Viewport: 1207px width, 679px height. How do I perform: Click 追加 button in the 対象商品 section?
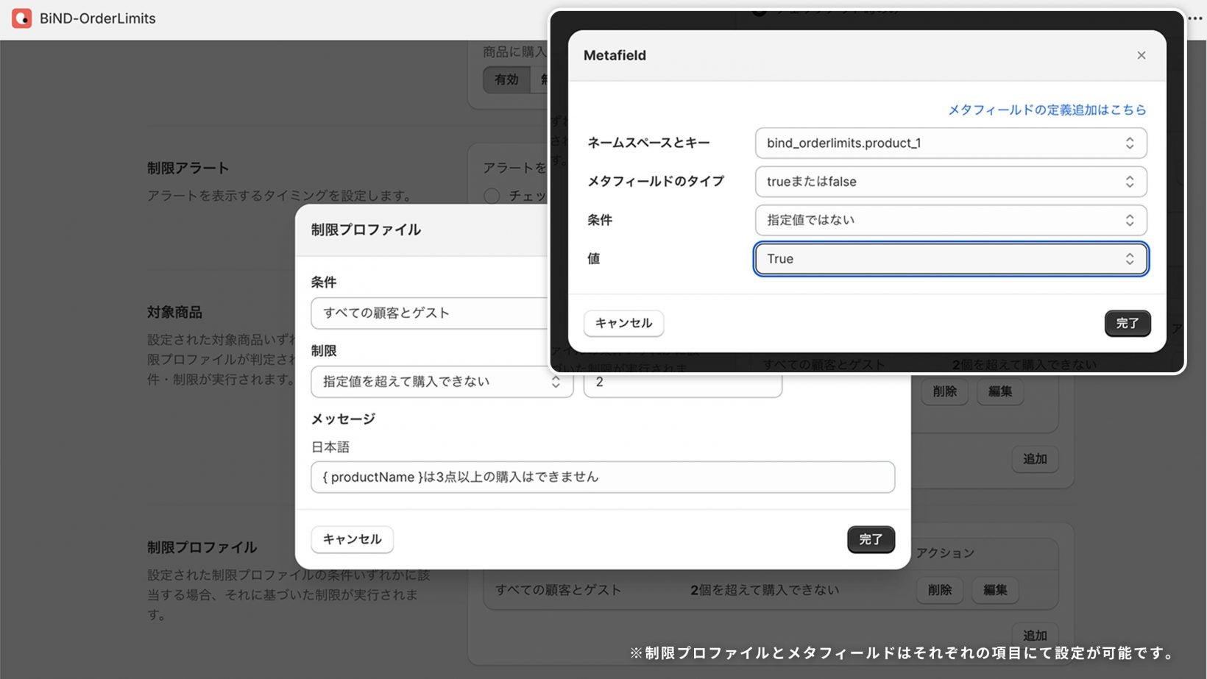(x=1034, y=459)
